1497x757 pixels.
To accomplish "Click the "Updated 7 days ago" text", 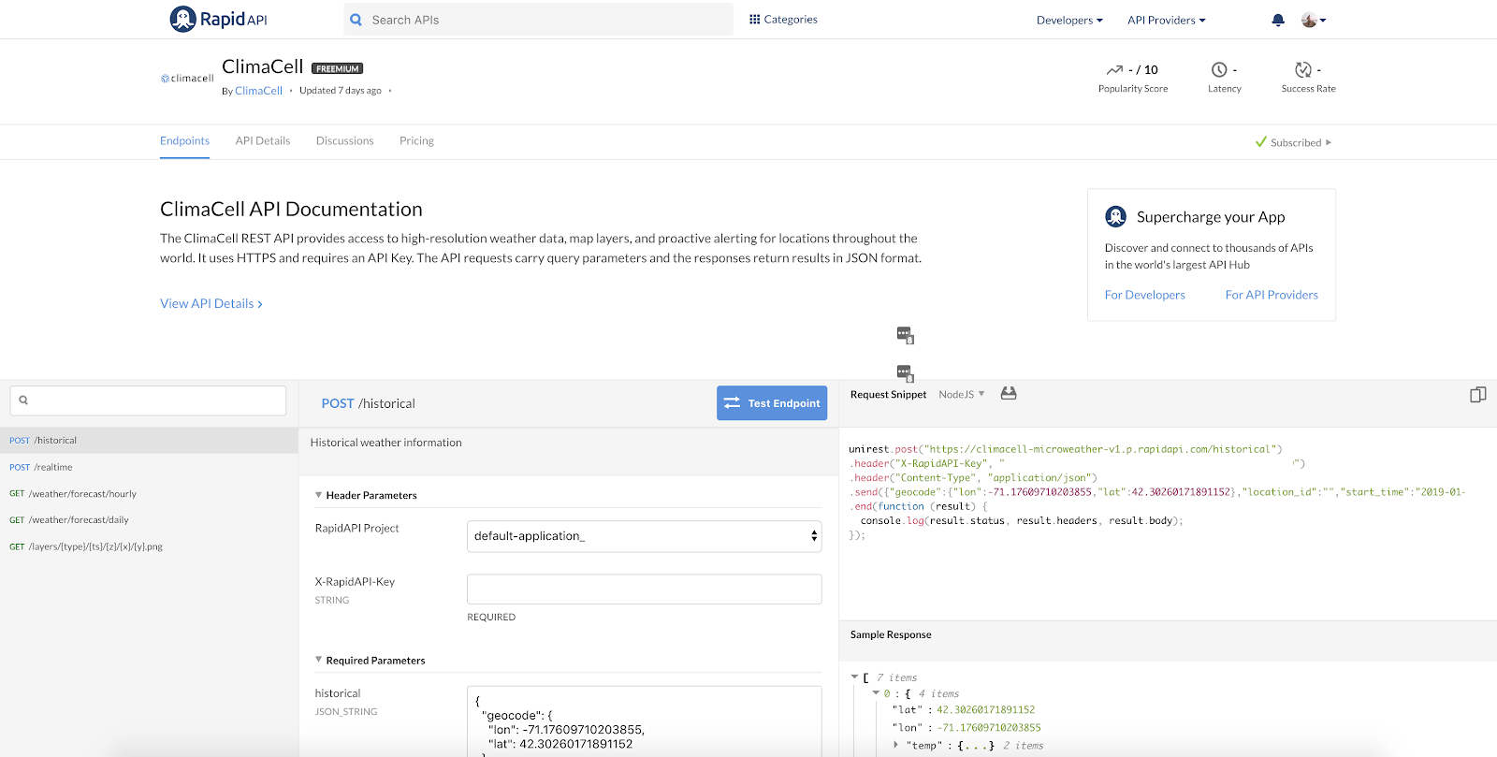I will (x=341, y=91).
